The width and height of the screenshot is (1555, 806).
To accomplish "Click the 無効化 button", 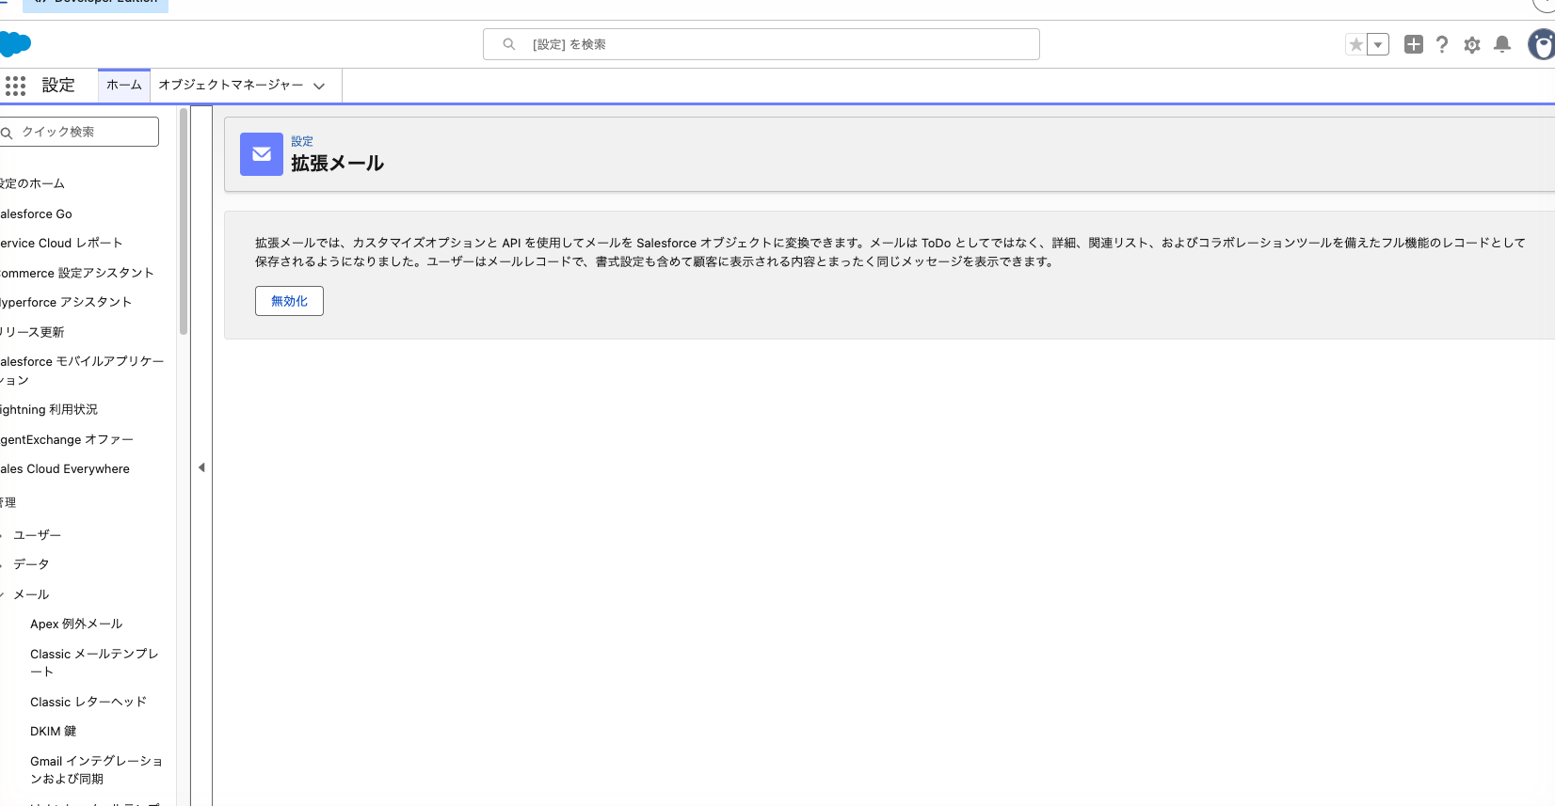I will 289,301.
